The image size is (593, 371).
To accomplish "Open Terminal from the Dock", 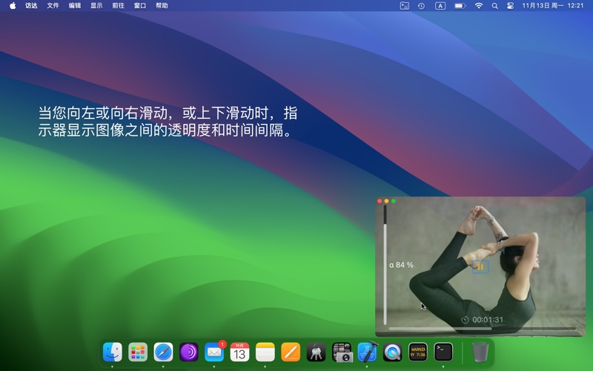I will (x=443, y=352).
